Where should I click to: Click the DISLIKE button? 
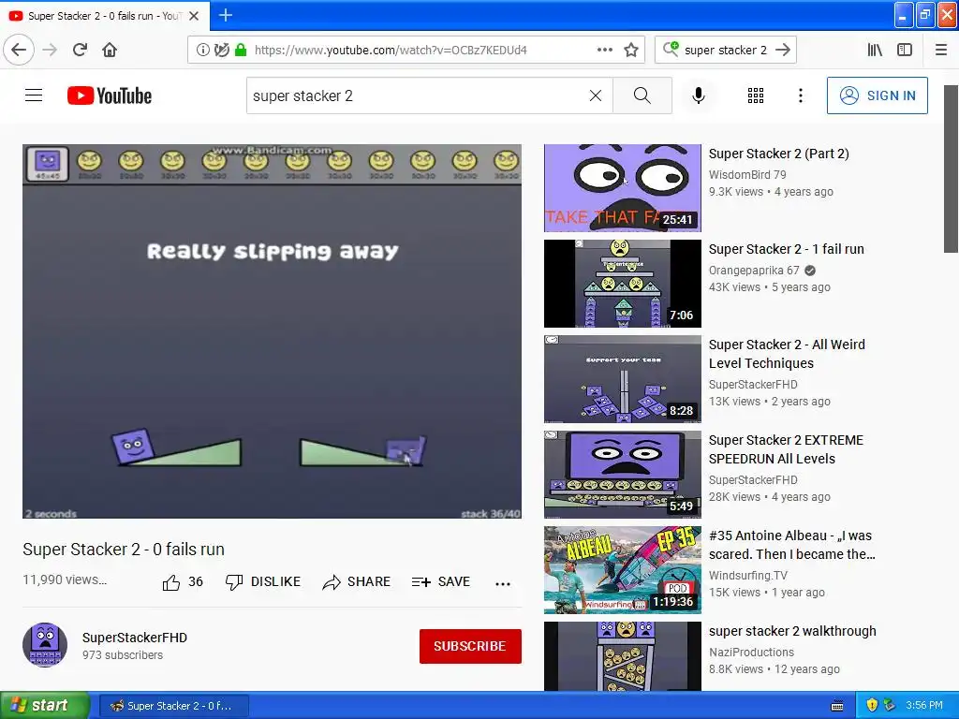(x=263, y=582)
